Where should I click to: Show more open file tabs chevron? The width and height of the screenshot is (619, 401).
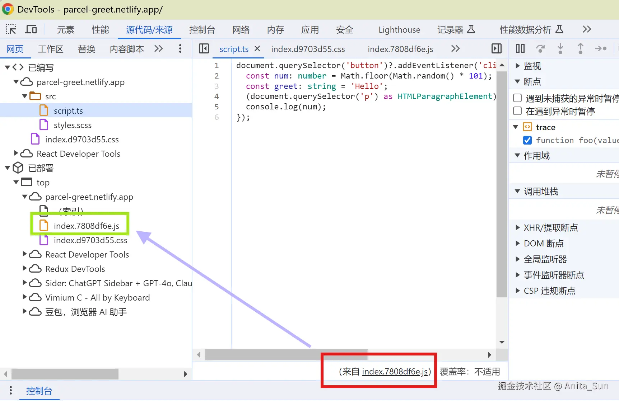(x=455, y=48)
